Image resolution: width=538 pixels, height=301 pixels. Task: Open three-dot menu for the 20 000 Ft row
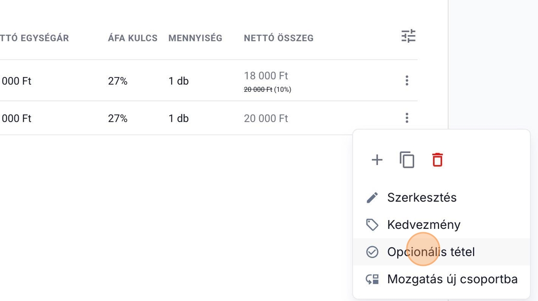[x=407, y=118]
